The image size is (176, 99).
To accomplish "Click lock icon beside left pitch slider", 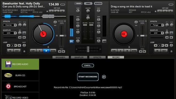I will pyautogui.click(x=57, y=35).
